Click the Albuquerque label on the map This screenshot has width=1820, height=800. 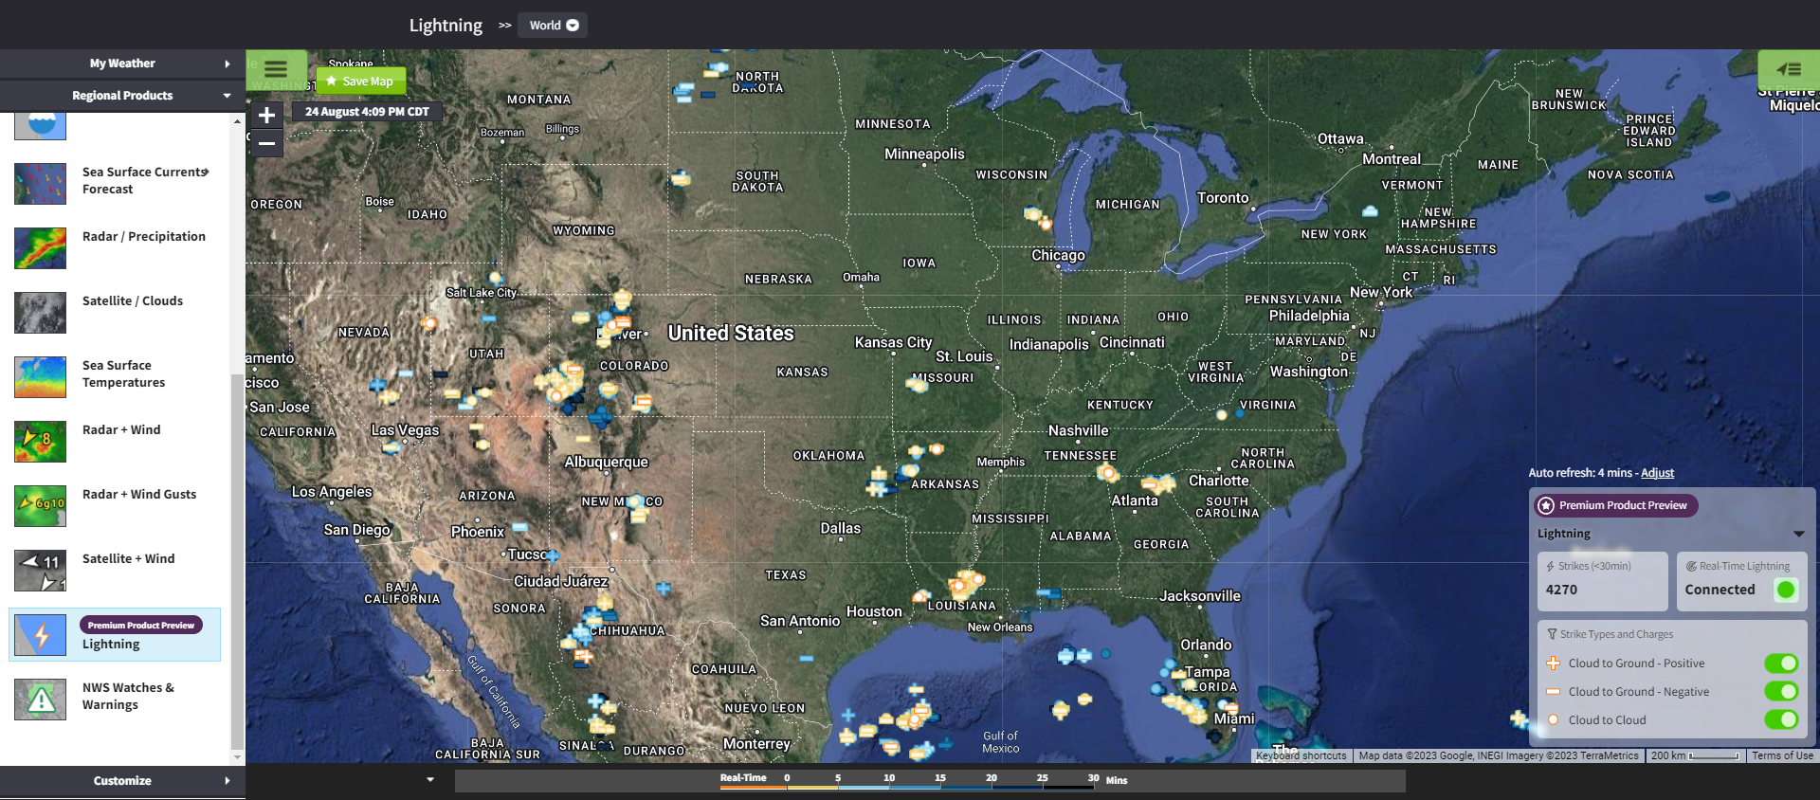pos(607,463)
